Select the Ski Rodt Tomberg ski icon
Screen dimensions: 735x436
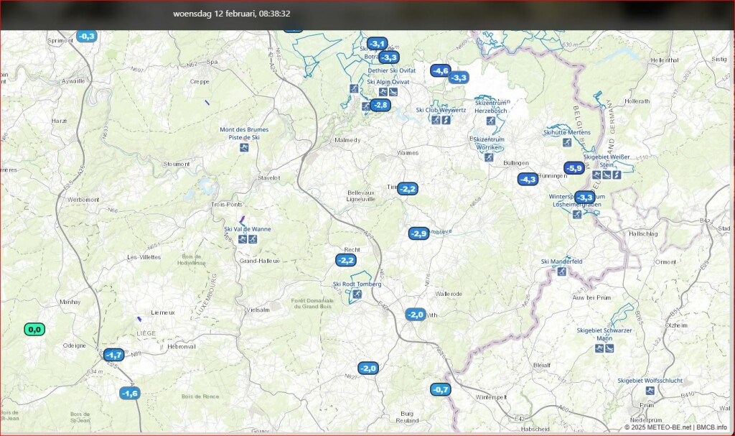click(x=357, y=294)
